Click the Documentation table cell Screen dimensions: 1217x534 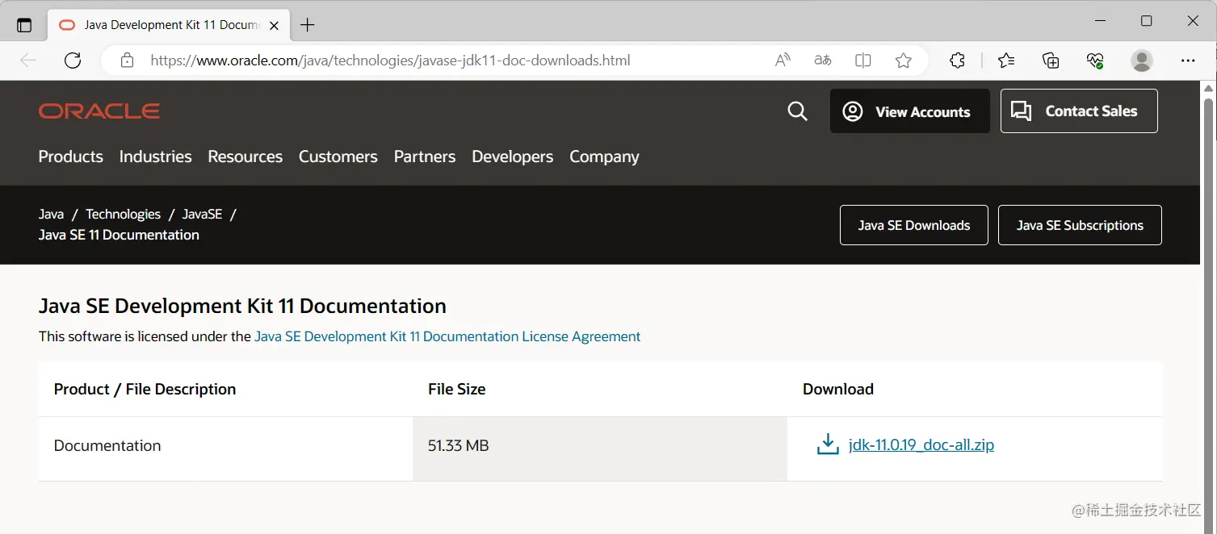[x=225, y=448]
